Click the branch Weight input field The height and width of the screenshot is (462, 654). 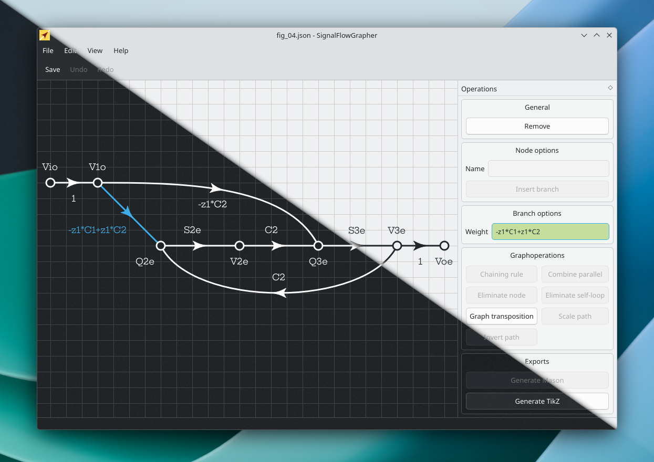tap(550, 232)
